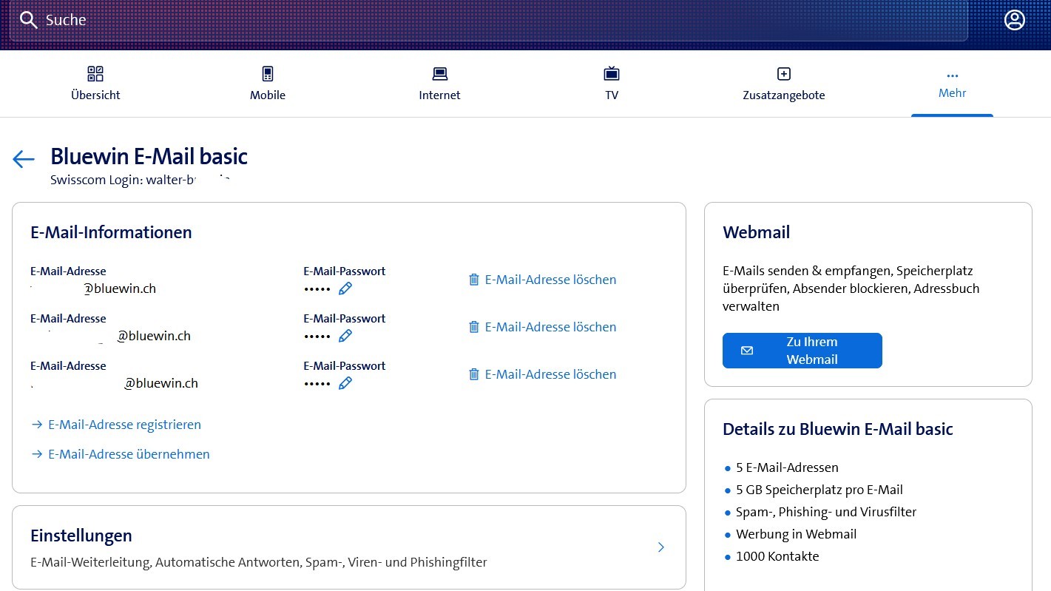Click trash icon for first e-mail address
Viewport: 1051px width, 591px height.
coord(474,280)
